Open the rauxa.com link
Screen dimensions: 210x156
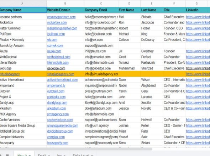point(54,51)
